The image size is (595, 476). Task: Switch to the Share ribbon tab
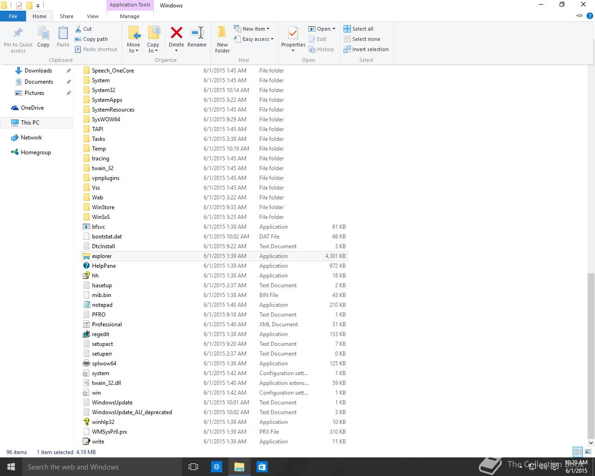click(x=66, y=16)
